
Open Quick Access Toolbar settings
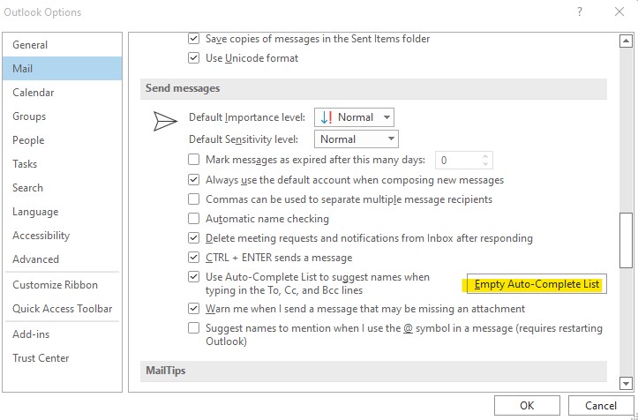(x=62, y=309)
